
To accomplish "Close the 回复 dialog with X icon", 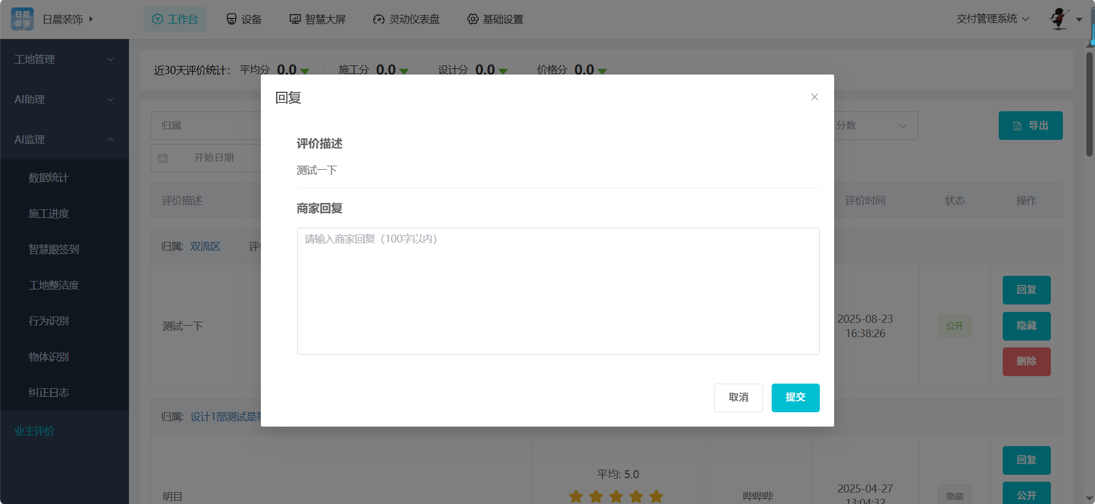I will click(814, 97).
